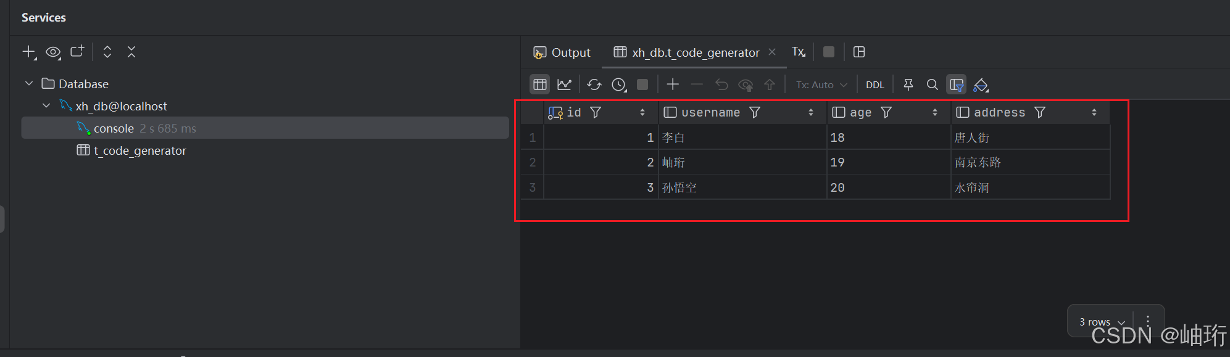Pin the result tab
The height and width of the screenshot is (357, 1230).
coord(908,84)
